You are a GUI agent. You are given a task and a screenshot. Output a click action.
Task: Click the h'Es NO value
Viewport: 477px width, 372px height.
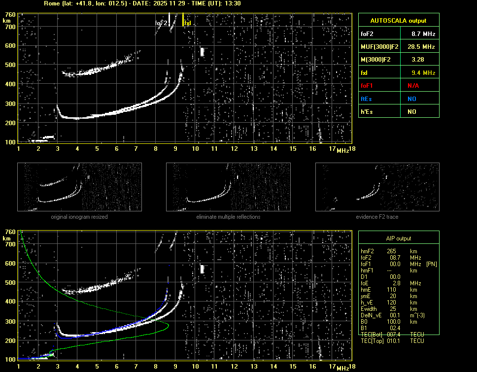coord(411,112)
